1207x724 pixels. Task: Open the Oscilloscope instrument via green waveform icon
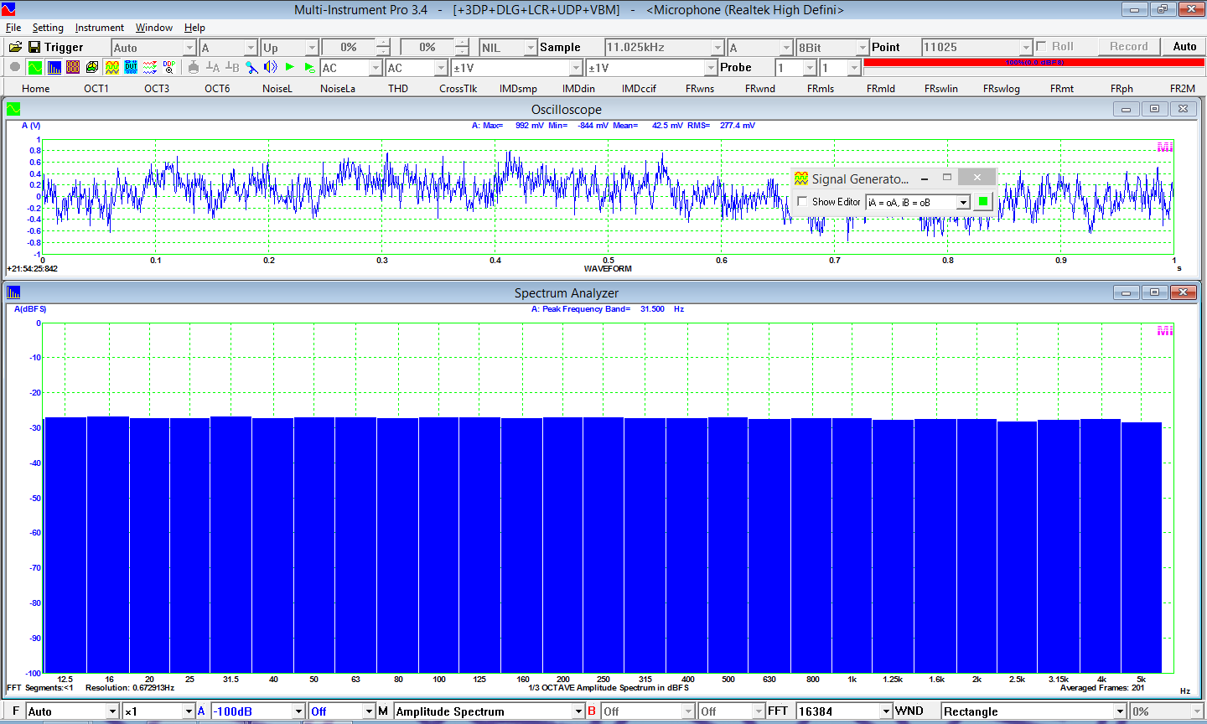[x=35, y=68]
